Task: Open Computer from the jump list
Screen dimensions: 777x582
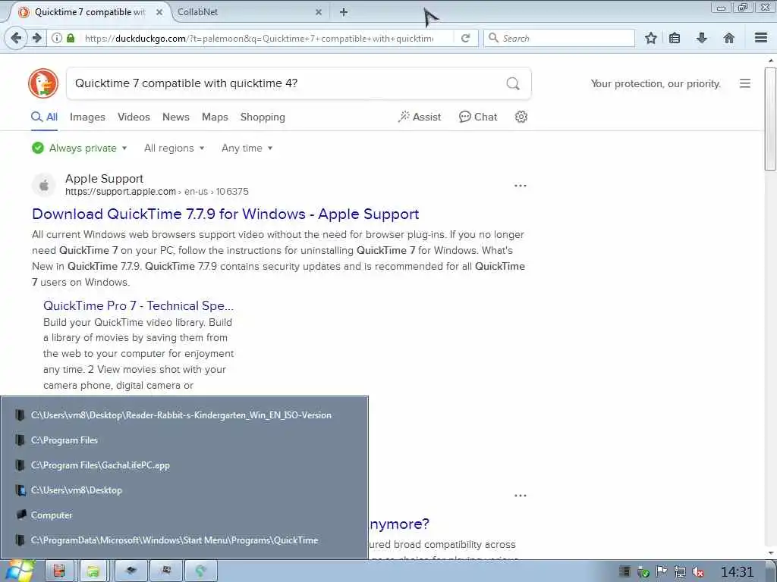Action: 184,515
